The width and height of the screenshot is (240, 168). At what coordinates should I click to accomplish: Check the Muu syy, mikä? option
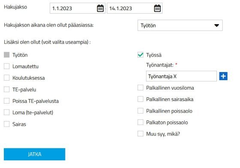coord(141,134)
